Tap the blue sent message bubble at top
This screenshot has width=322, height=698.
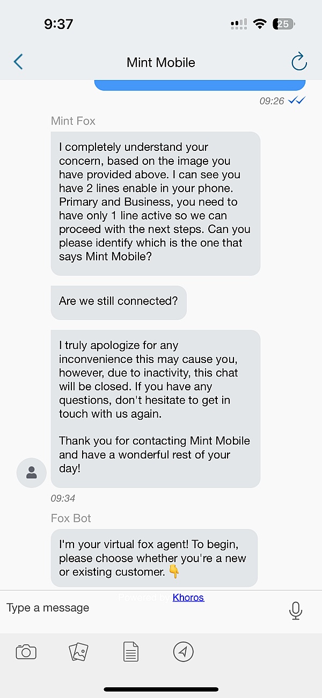[x=200, y=82]
